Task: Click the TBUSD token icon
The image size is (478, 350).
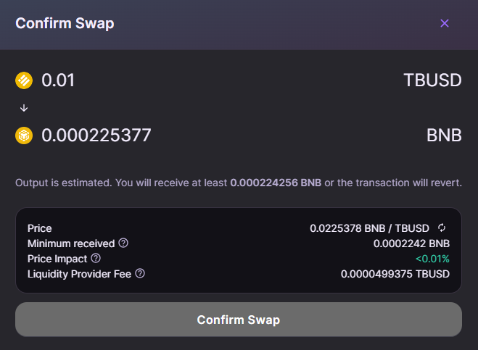Action: [24, 80]
